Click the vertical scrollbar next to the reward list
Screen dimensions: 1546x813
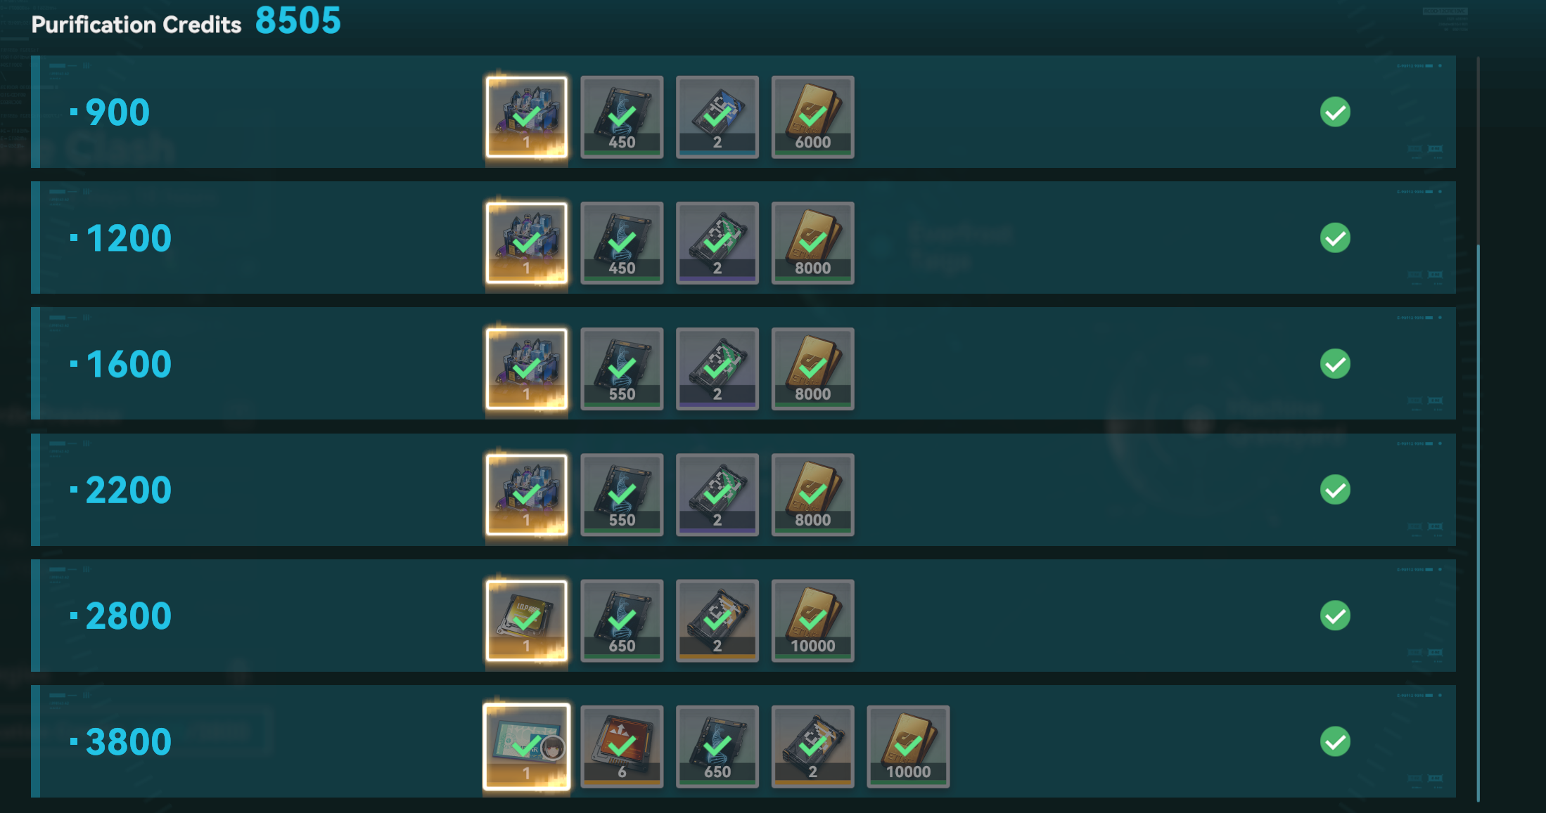click(x=1478, y=429)
